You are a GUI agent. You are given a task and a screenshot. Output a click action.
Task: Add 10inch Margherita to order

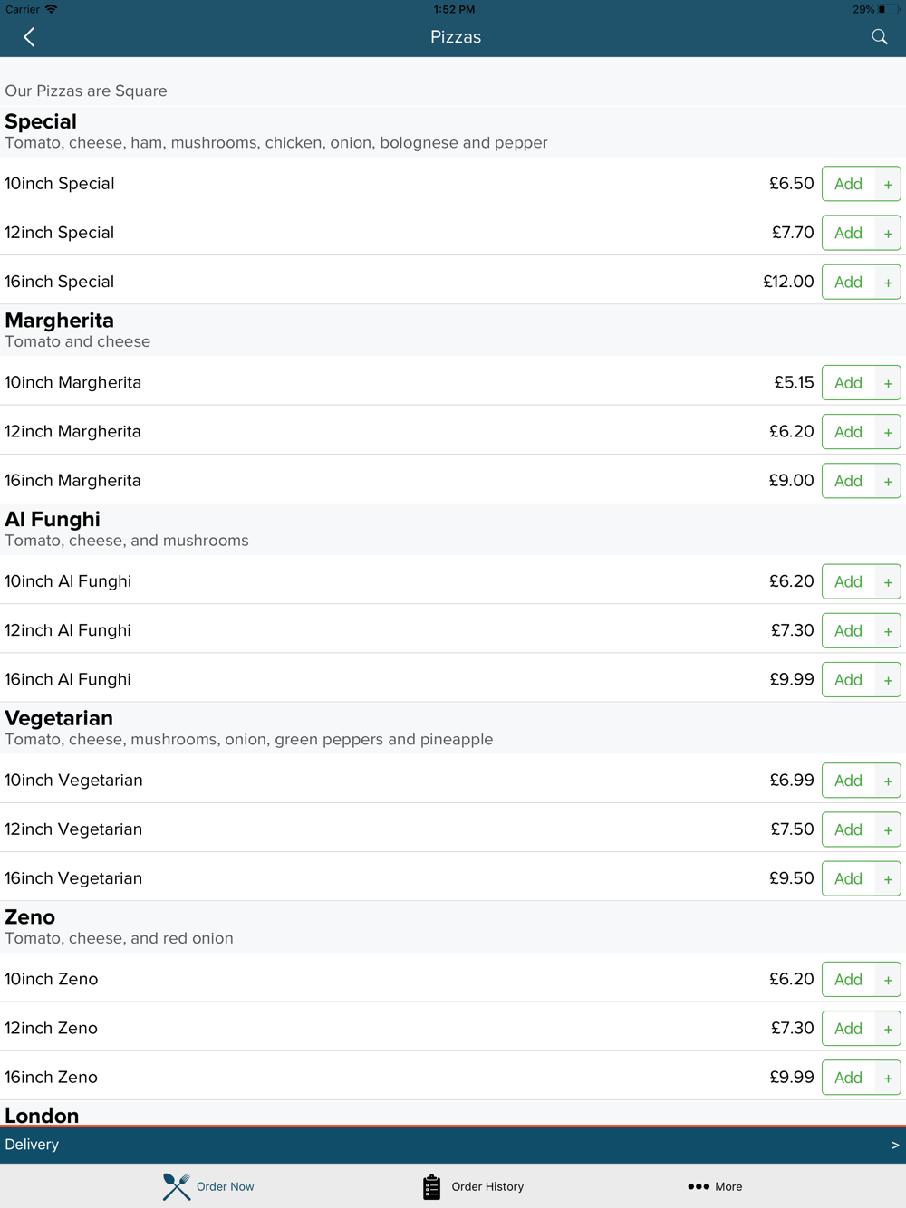pyautogui.click(x=849, y=383)
